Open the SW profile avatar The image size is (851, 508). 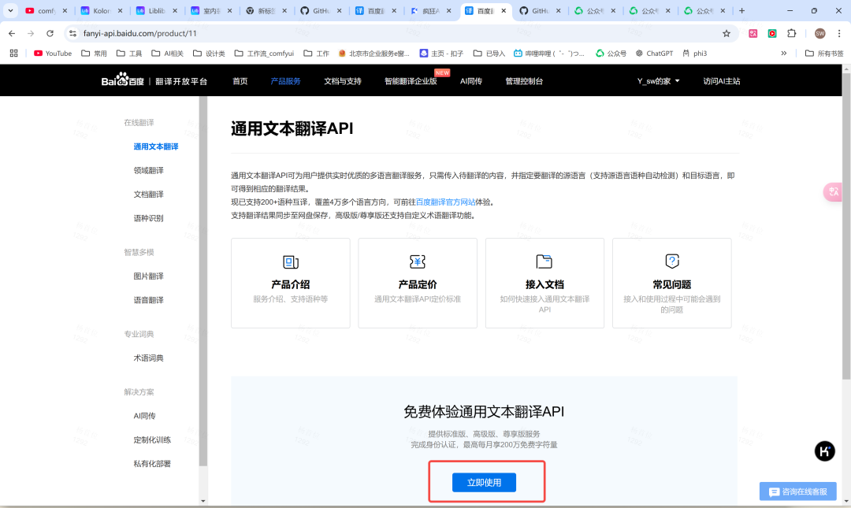click(x=819, y=34)
